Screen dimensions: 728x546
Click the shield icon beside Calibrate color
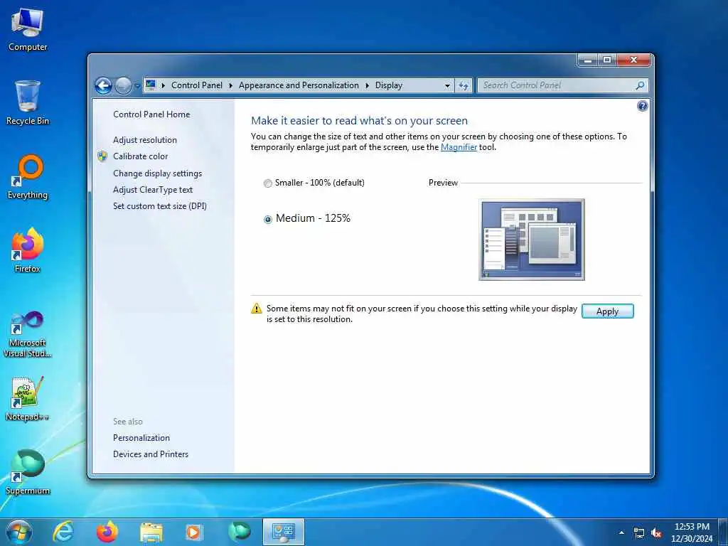click(x=102, y=156)
